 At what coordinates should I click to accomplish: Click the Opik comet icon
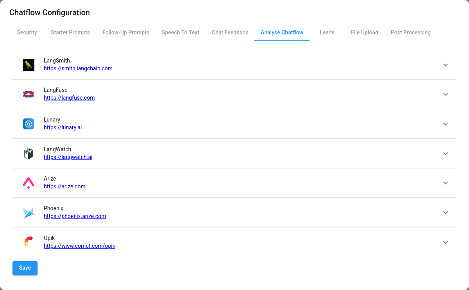[x=28, y=242]
